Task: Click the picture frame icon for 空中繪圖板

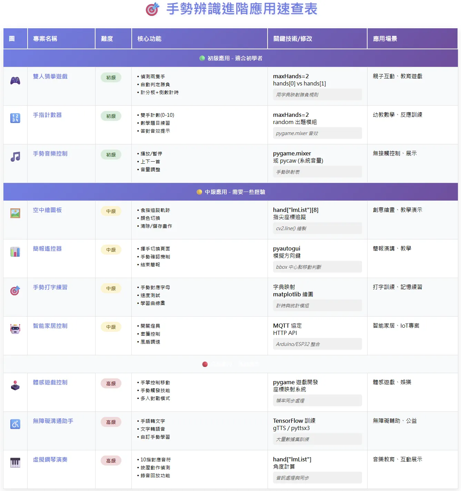Action: [x=15, y=213]
